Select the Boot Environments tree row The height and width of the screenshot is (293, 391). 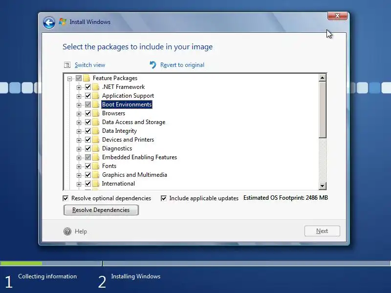click(x=127, y=105)
